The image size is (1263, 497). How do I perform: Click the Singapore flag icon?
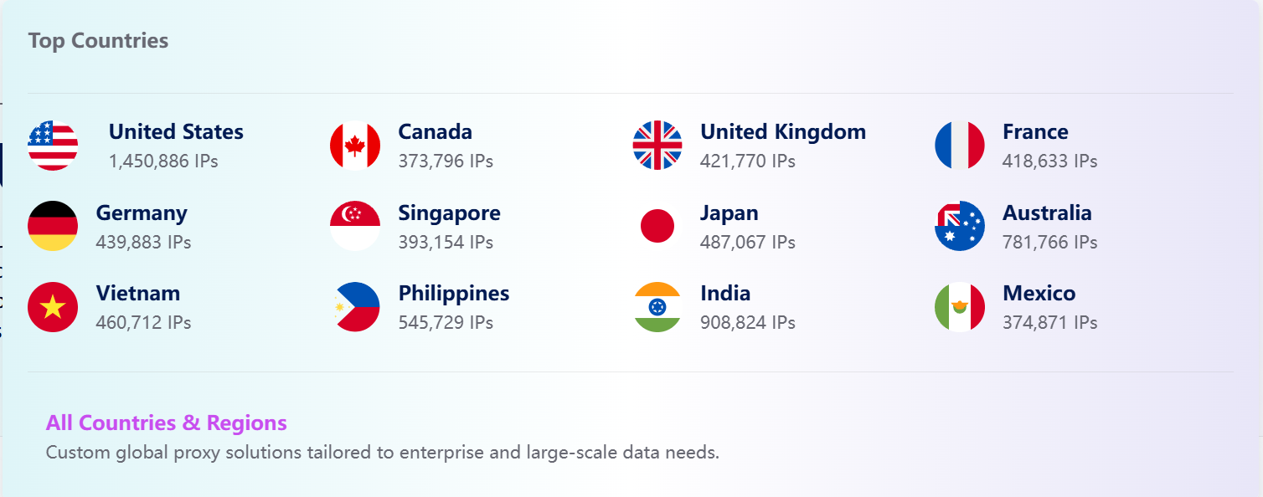pos(355,226)
